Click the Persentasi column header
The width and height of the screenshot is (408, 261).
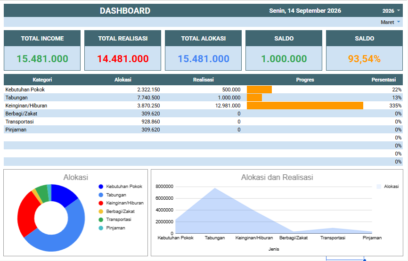point(384,80)
